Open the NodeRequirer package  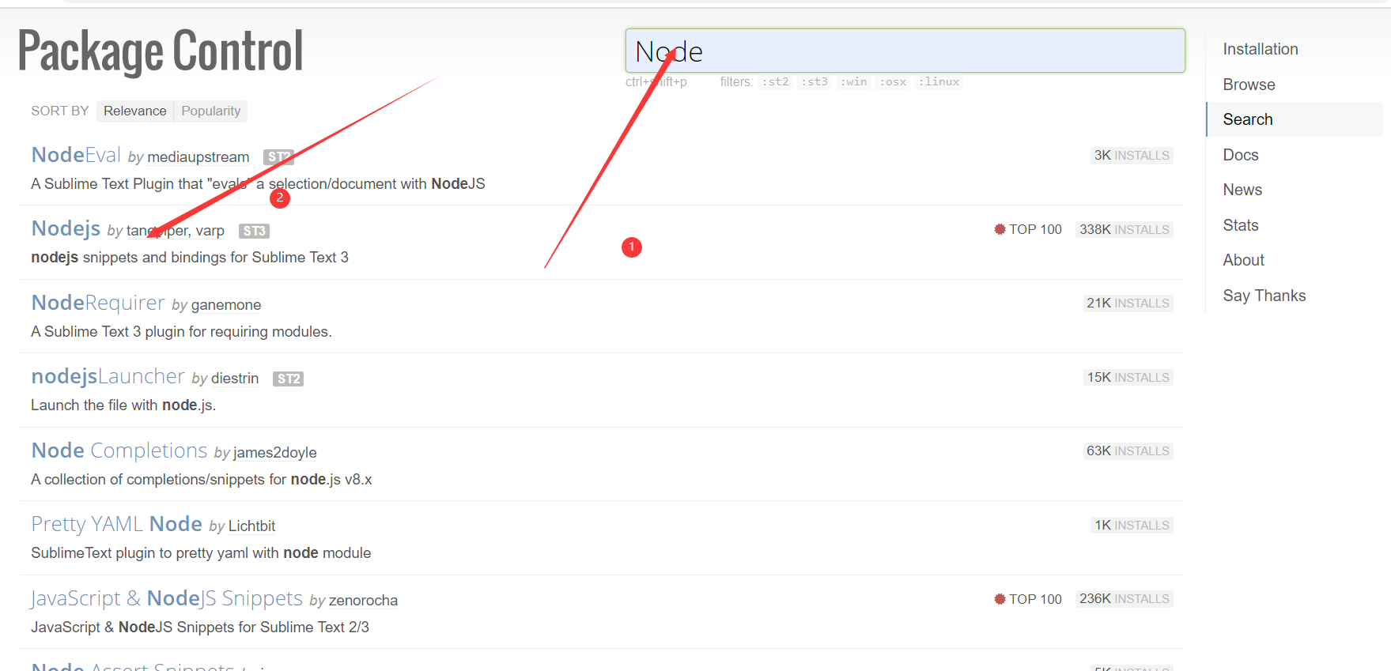tap(98, 303)
